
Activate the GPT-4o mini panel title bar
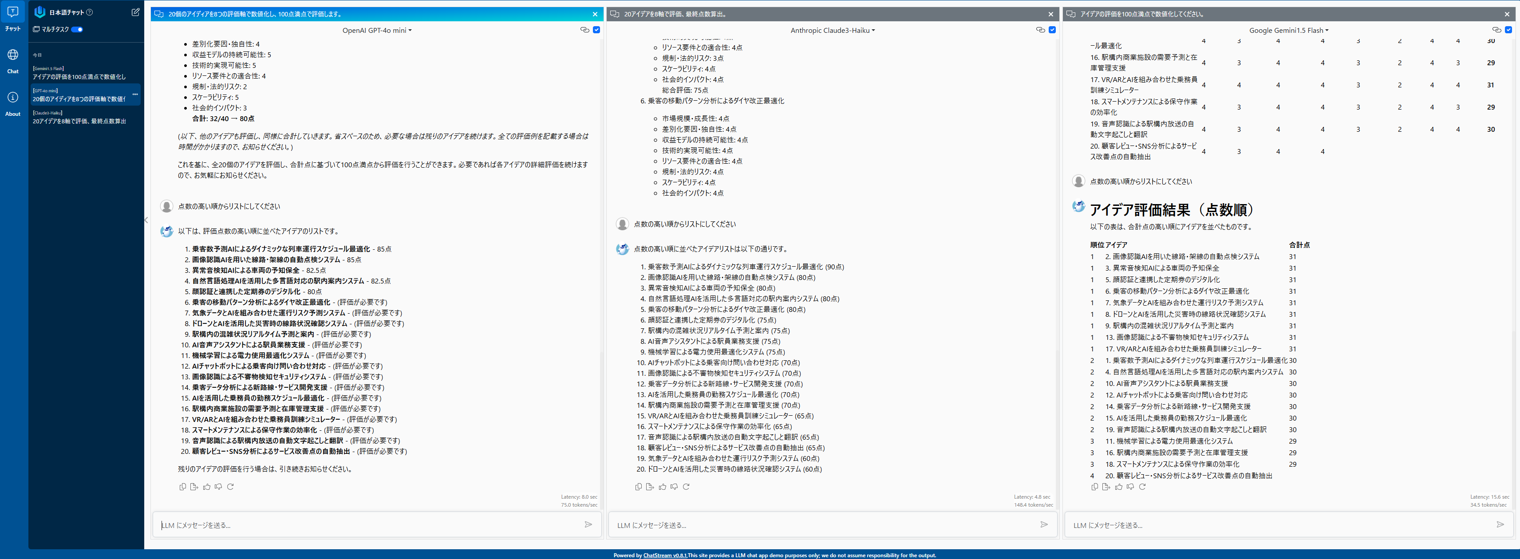(x=376, y=14)
